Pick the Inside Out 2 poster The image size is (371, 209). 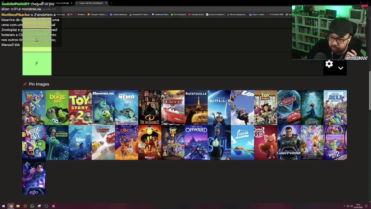click(x=335, y=143)
